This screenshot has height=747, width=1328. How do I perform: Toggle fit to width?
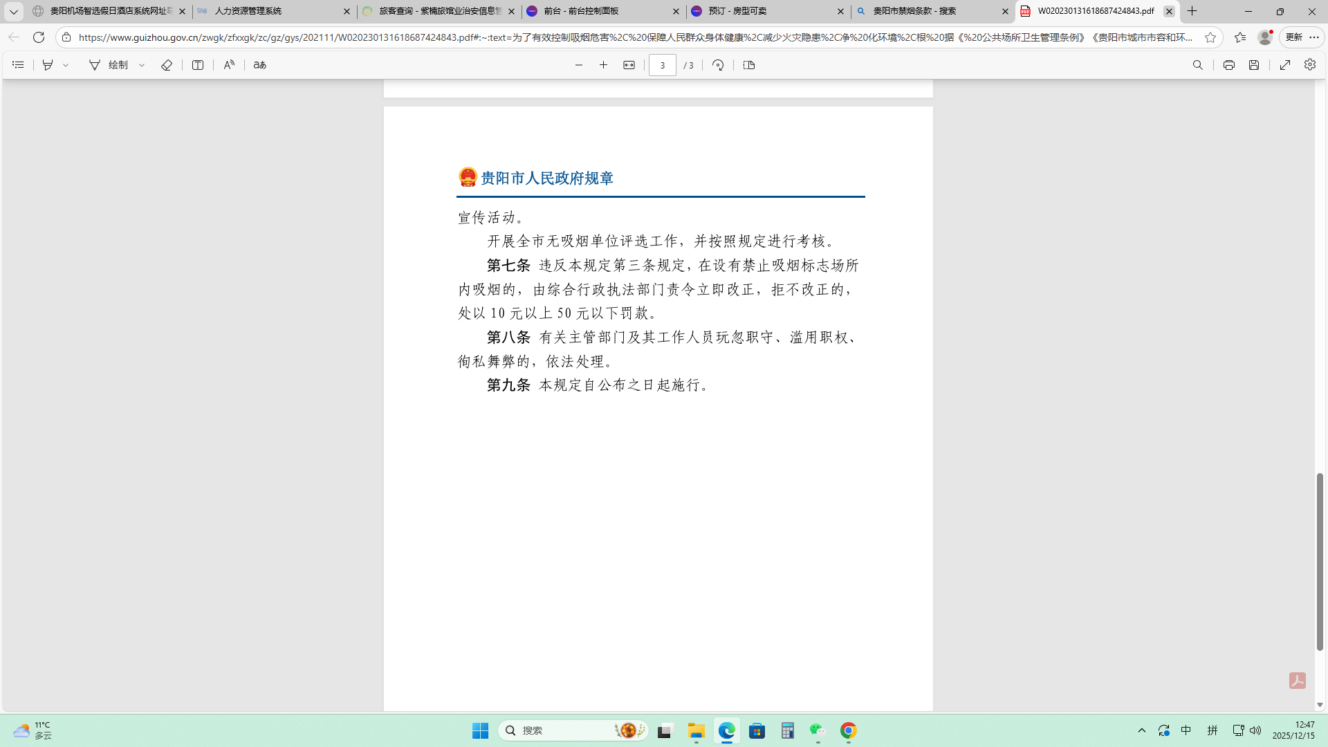pyautogui.click(x=629, y=65)
